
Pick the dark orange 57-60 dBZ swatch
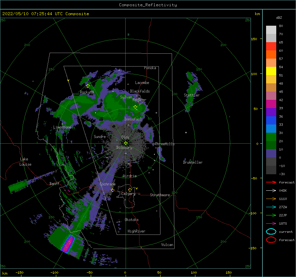271,54
